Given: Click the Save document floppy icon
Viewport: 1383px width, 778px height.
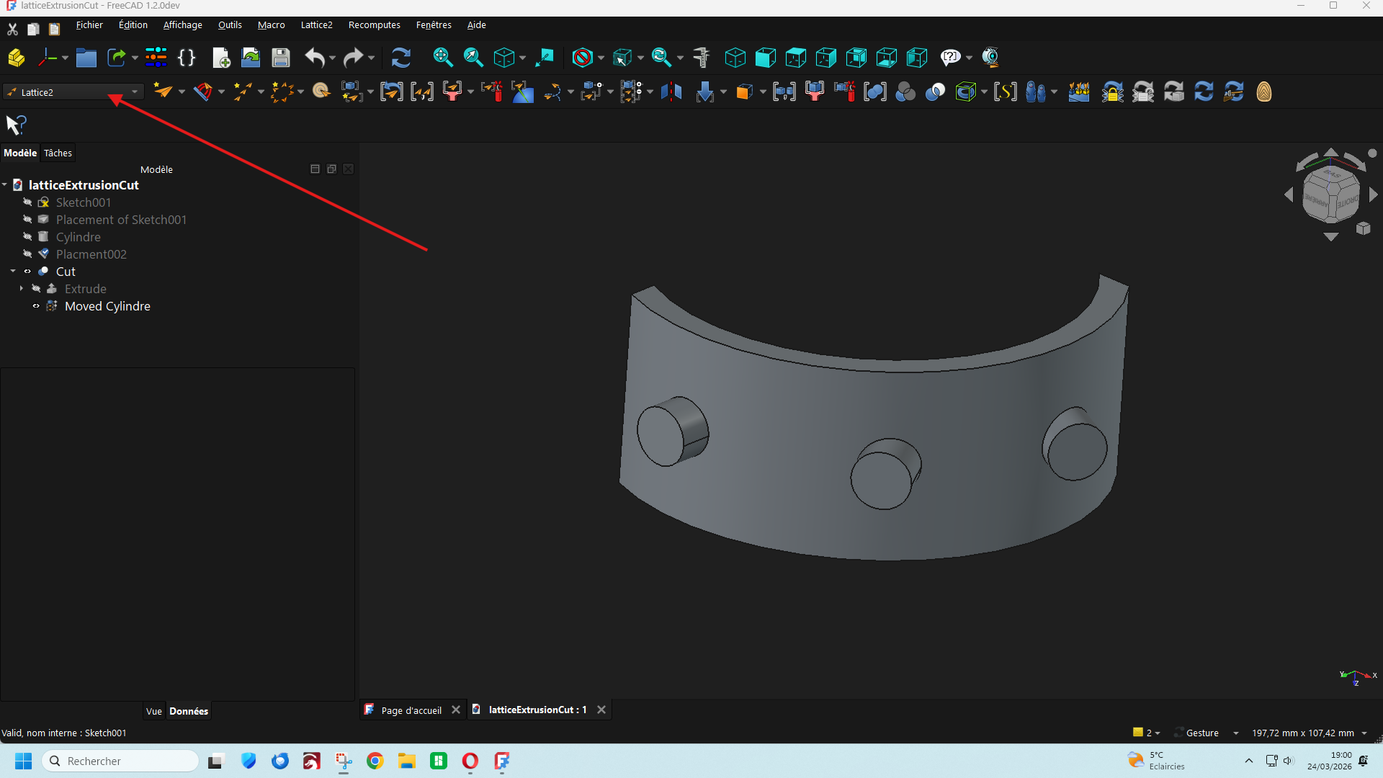Looking at the screenshot, I should click(x=280, y=58).
